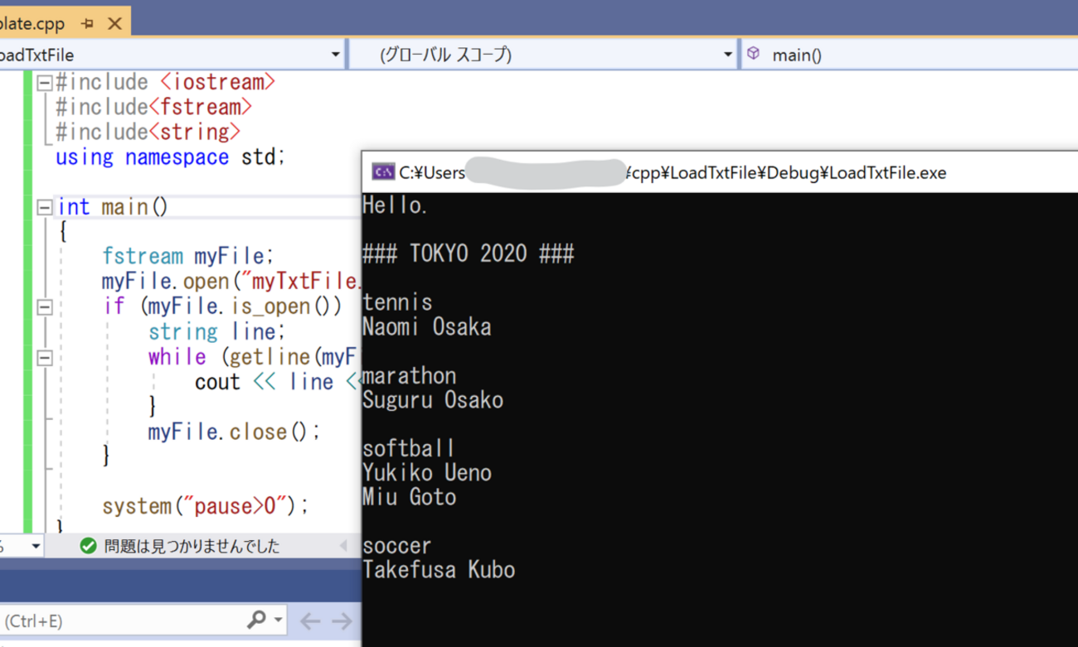Collapse the while (getline) loop
Image resolution: width=1078 pixels, height=647 pixels.
[45, 358]
